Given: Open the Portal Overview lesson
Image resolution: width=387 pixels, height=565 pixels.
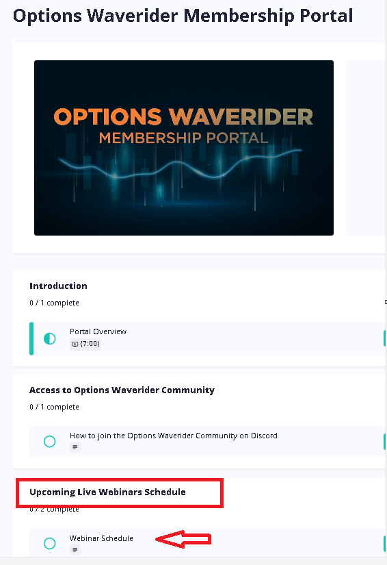Looking at the screenshot, I should pyautogui.click(x=98, y=331).
